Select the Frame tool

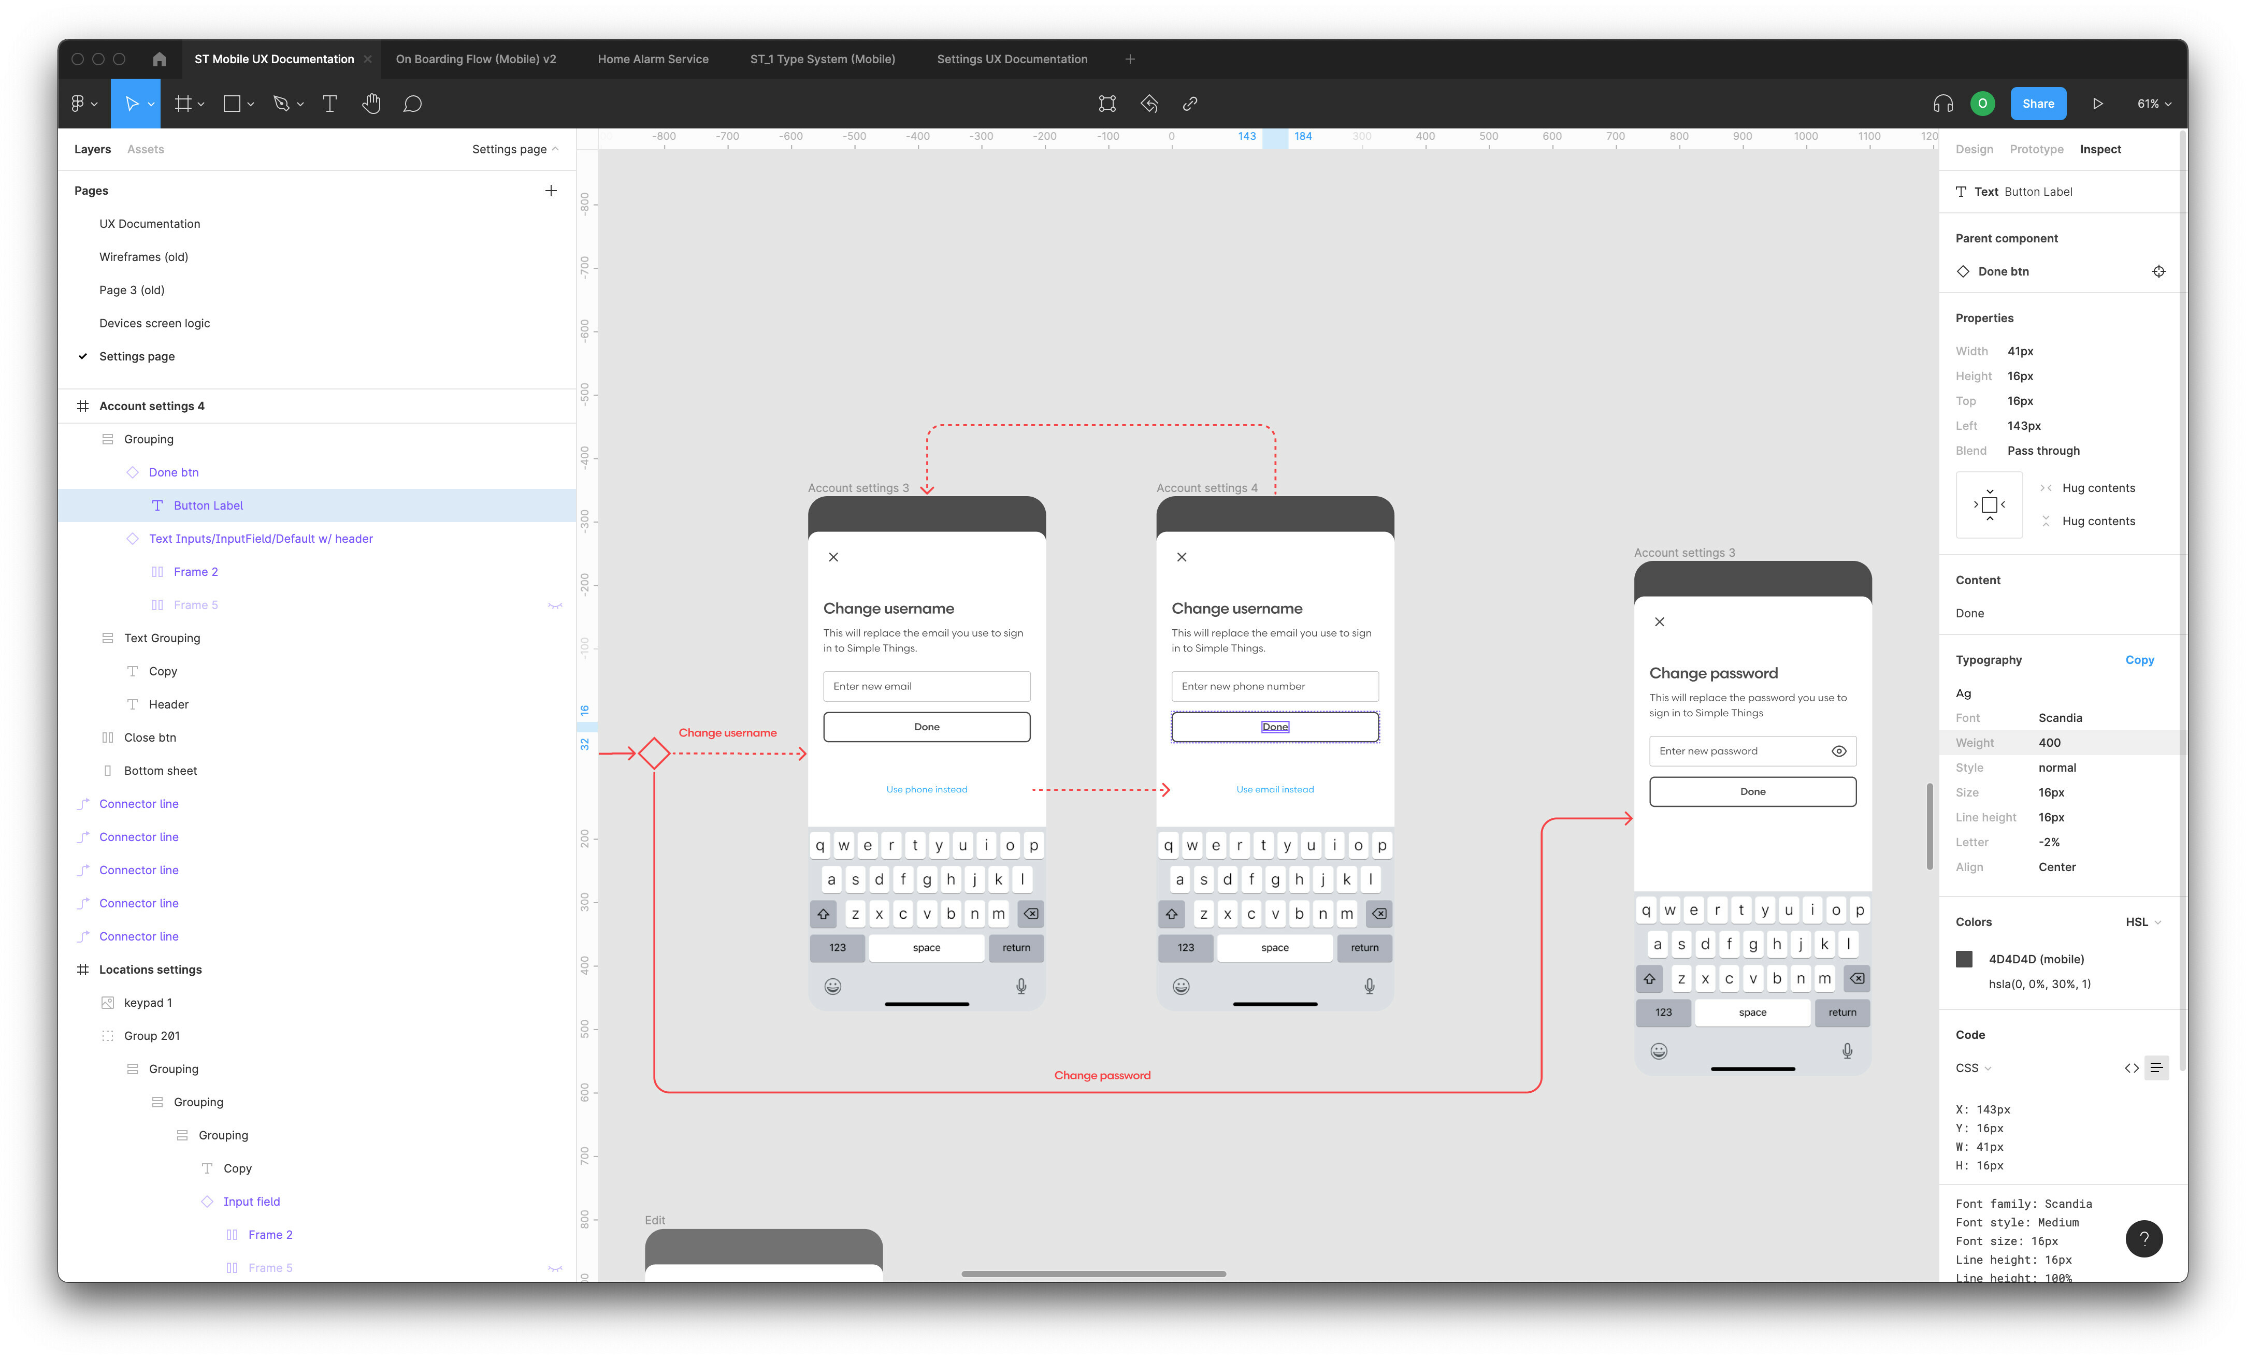click(x=183, y=104)
